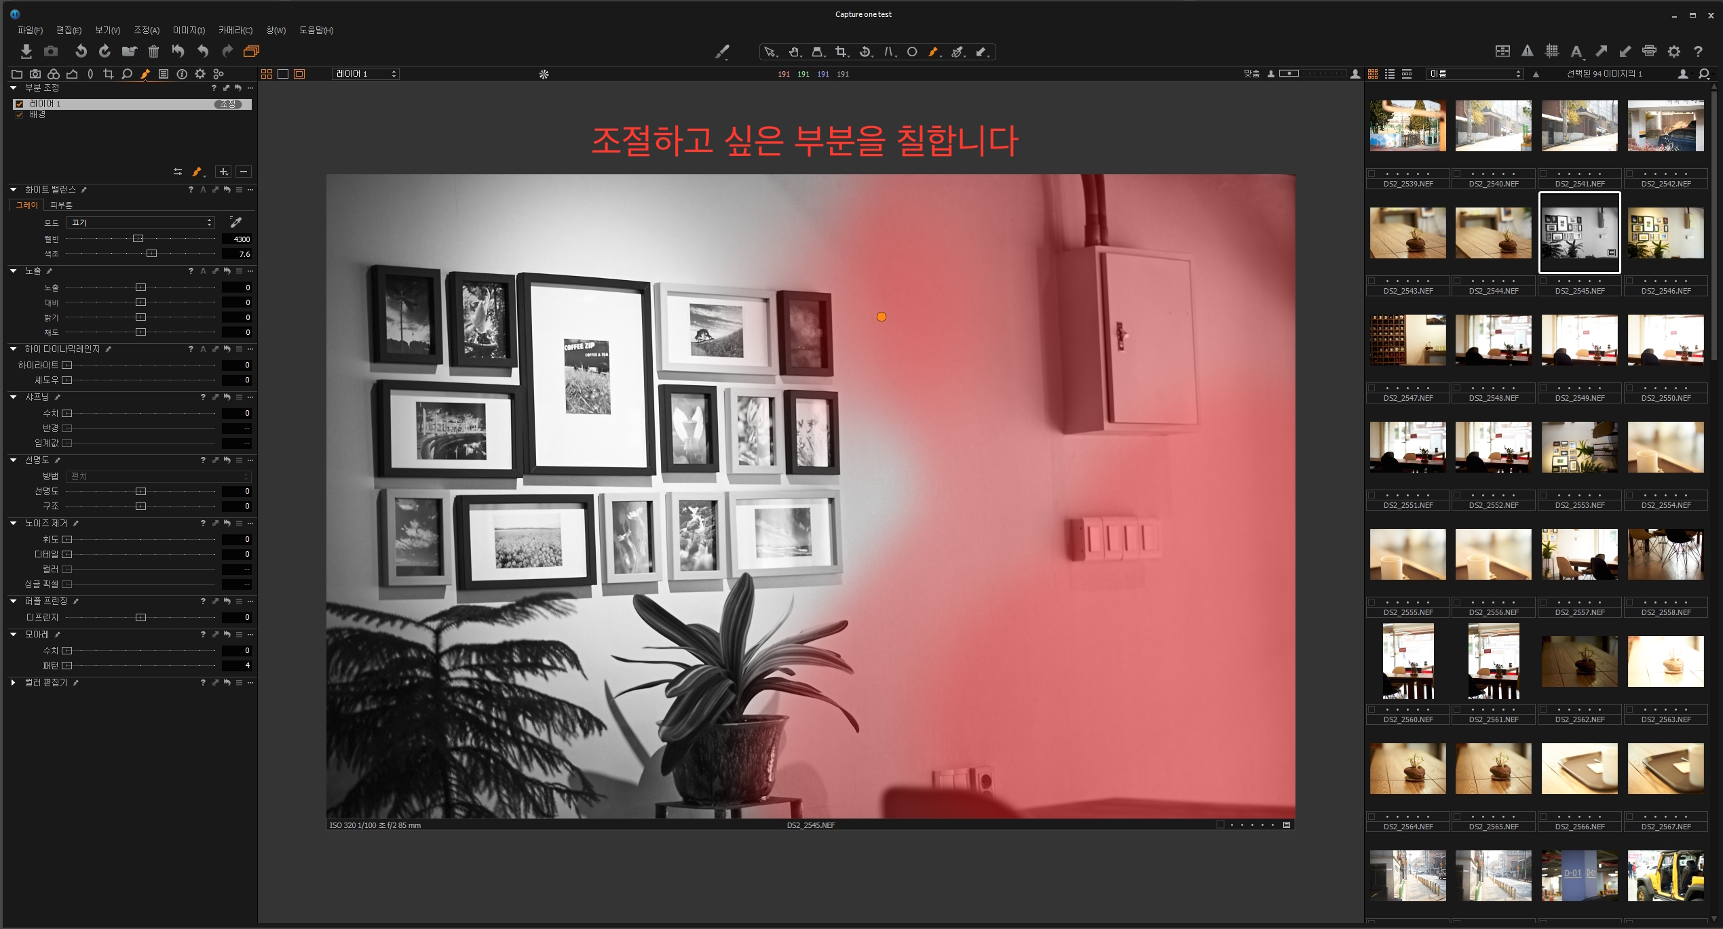Expand the 컬러 편집기 panel
This screenshot has height=929, width=1723.
tap(14, 683)
